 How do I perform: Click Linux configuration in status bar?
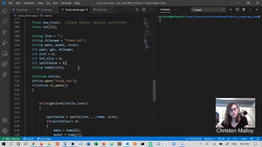coord(244,139)
